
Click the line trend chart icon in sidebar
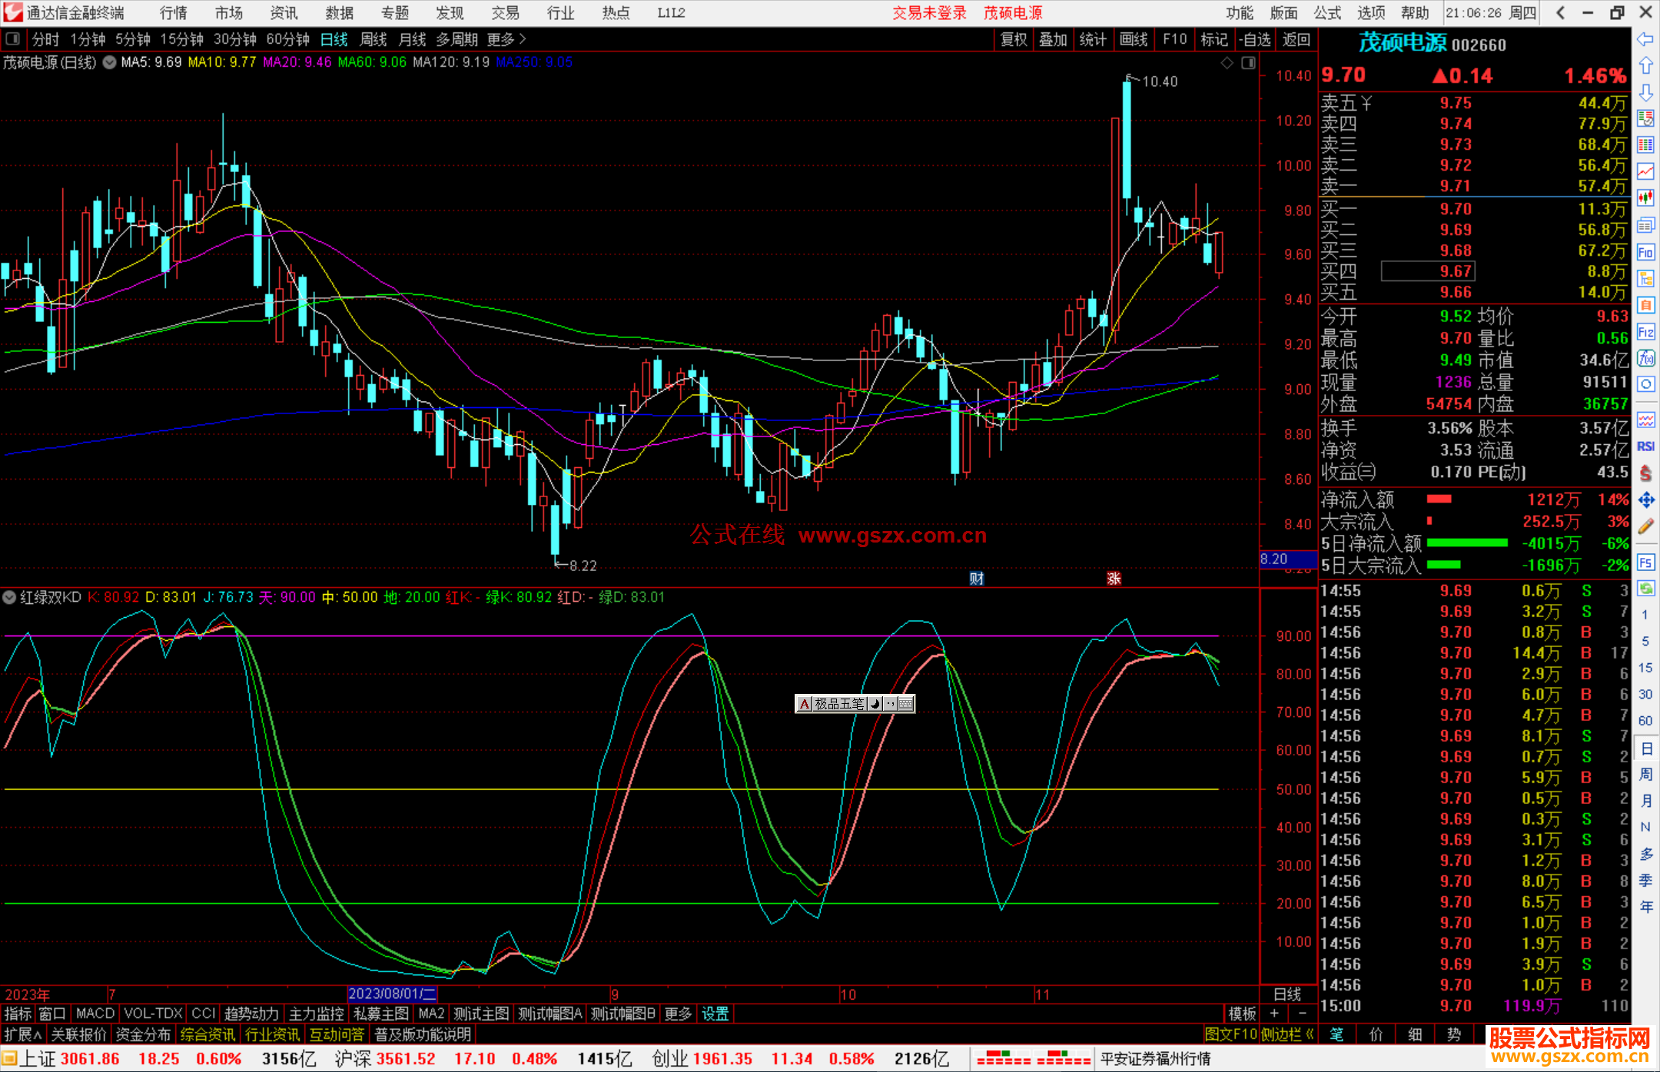pyautogui.click(x=1645, y=171)
